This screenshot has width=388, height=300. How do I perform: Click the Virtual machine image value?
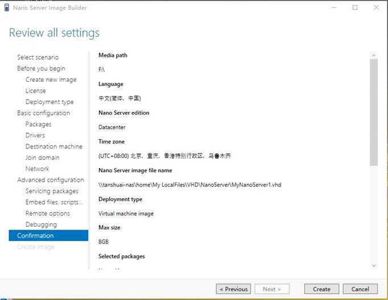click(126, 214)
